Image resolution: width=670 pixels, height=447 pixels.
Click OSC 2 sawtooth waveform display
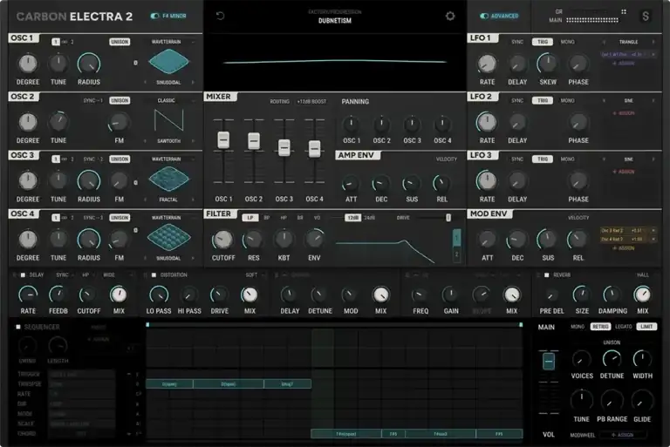coord(168,120)
